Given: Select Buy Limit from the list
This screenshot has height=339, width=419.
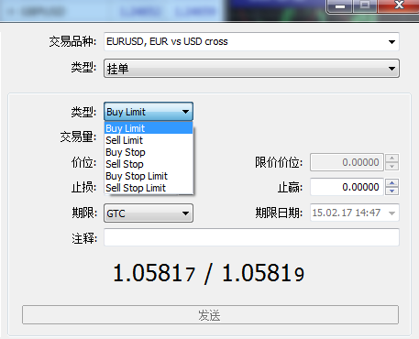Looking at the screenshot, I should 149,128.
